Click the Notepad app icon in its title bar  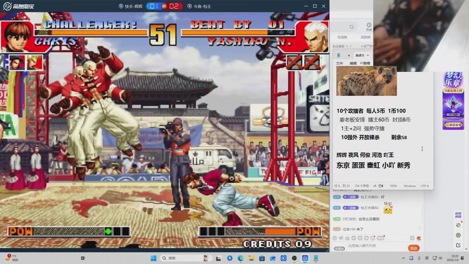tap(339, 55)
